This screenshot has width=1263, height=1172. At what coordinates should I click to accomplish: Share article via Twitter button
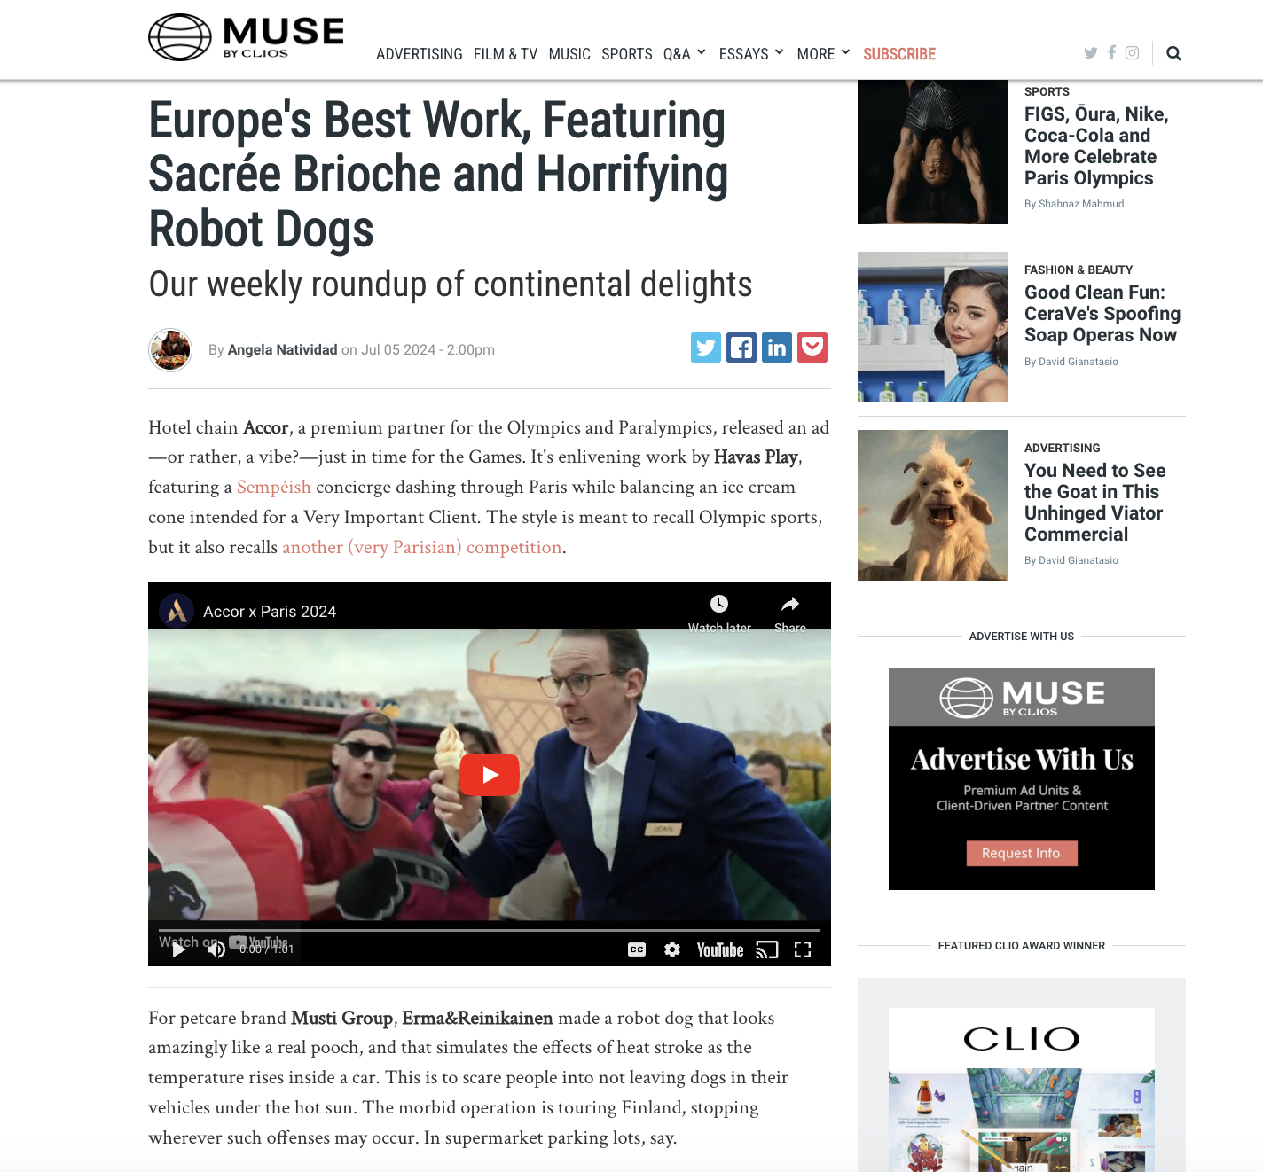tap(706, 348)
